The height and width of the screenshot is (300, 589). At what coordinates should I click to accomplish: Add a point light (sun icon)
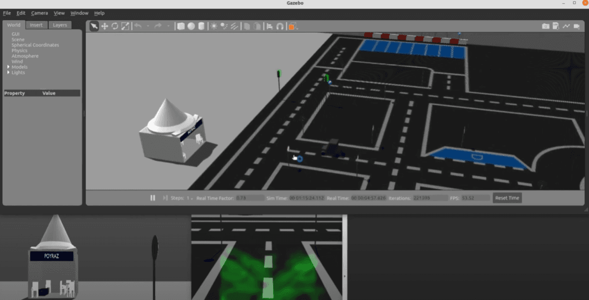click(x=214, y=26)
